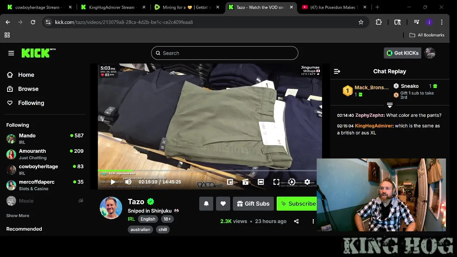Toggle notification bell for Tazo
Image resolution: width=457 pixels, height=257 pixels.
tap(206, 203)
